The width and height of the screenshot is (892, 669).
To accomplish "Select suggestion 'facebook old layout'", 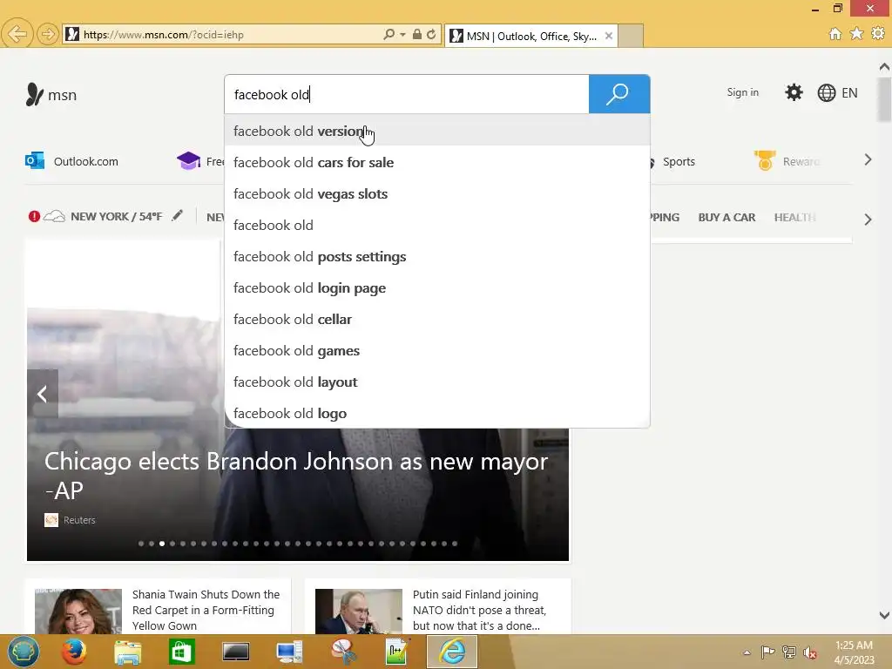I will pos(437,382).
